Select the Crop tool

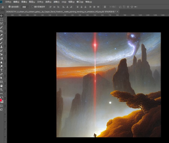1,31
